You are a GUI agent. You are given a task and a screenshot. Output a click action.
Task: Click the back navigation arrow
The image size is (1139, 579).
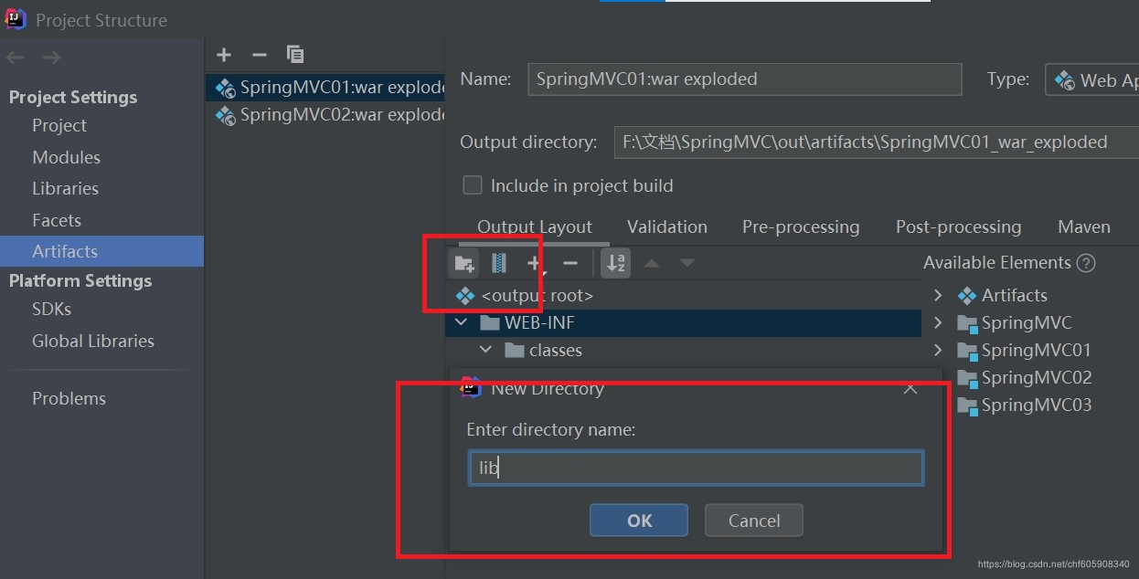point(16,58)
